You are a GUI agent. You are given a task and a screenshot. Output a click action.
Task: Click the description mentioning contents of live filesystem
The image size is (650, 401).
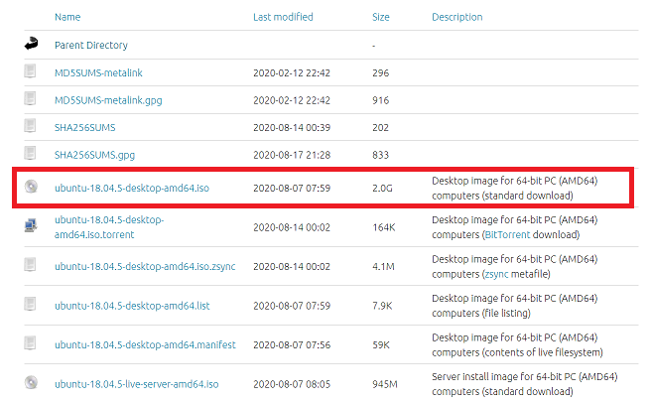click(517, 345)
